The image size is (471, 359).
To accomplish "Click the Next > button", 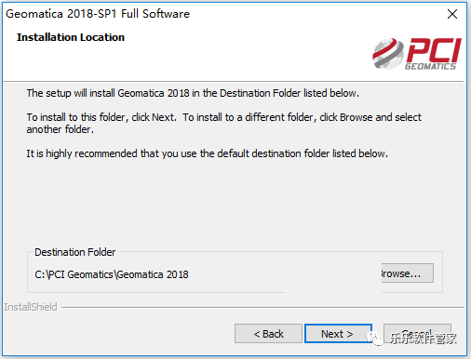I will 338,334.
